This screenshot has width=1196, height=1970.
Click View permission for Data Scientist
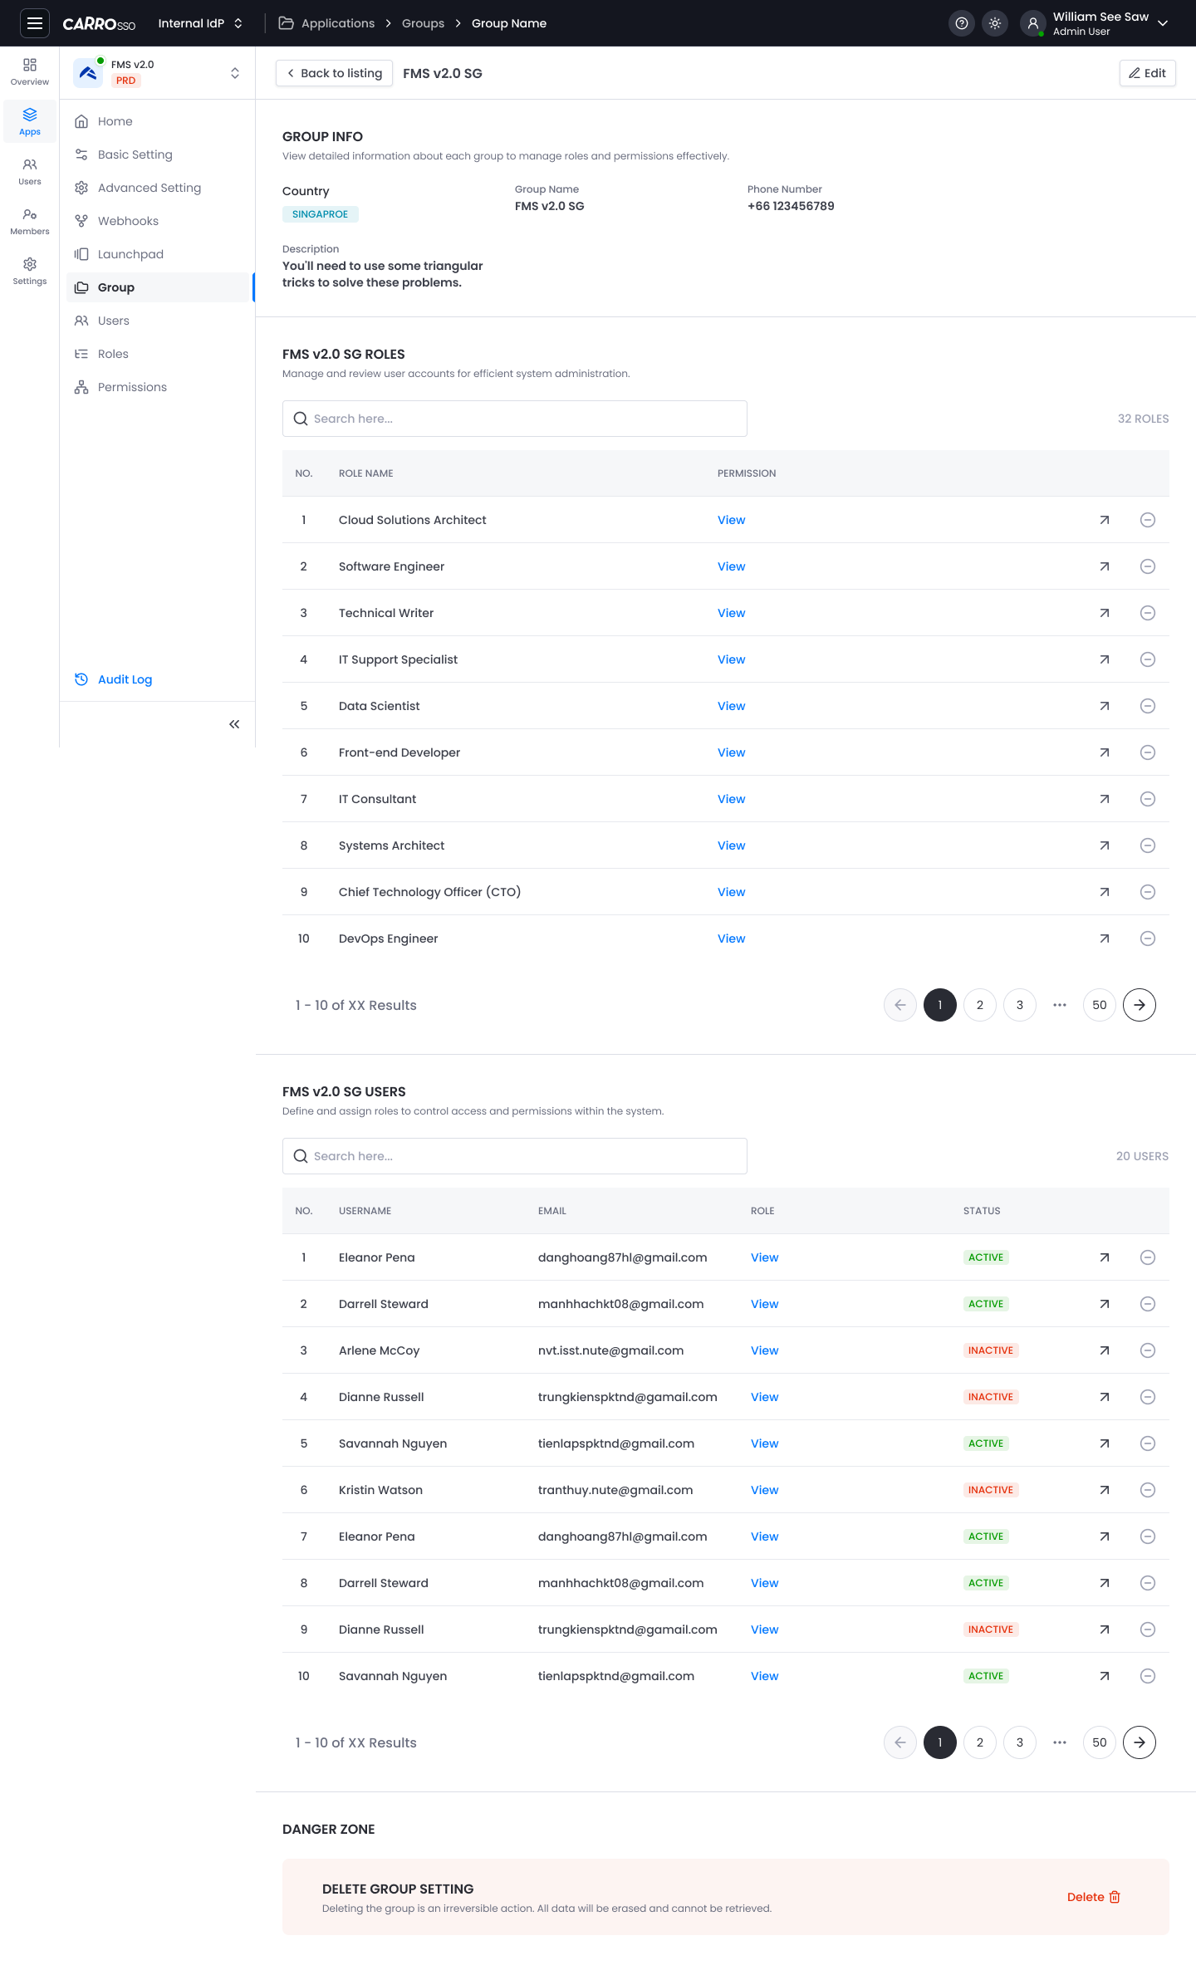coord(731,706)
